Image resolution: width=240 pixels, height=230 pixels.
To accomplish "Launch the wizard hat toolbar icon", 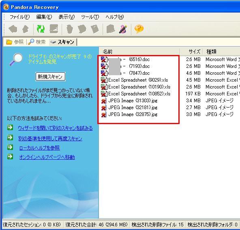I will (123, 29).
